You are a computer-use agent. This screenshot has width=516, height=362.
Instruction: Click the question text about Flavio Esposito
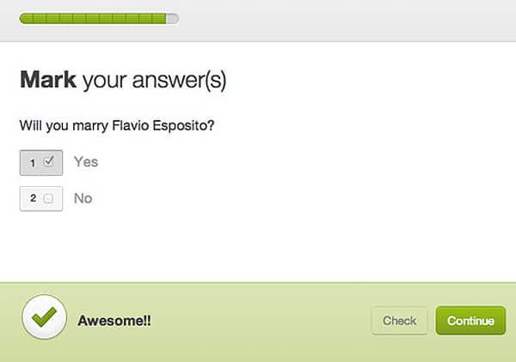(x=116, y=125)
